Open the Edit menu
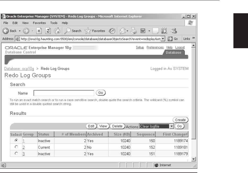Viewport: 248px width, 173px height. (x=15, y=23)
